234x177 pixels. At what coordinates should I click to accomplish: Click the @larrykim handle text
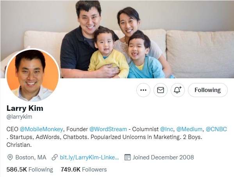(19, 117)
